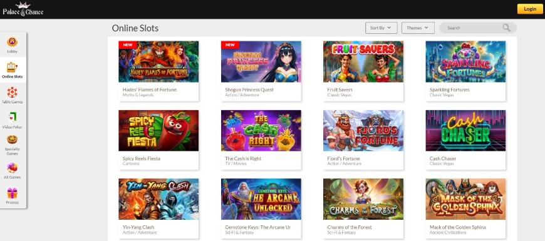Click the 'Fruit Savers' title text
This screenshot has width=545, height=241.
[x=340, y=90]
